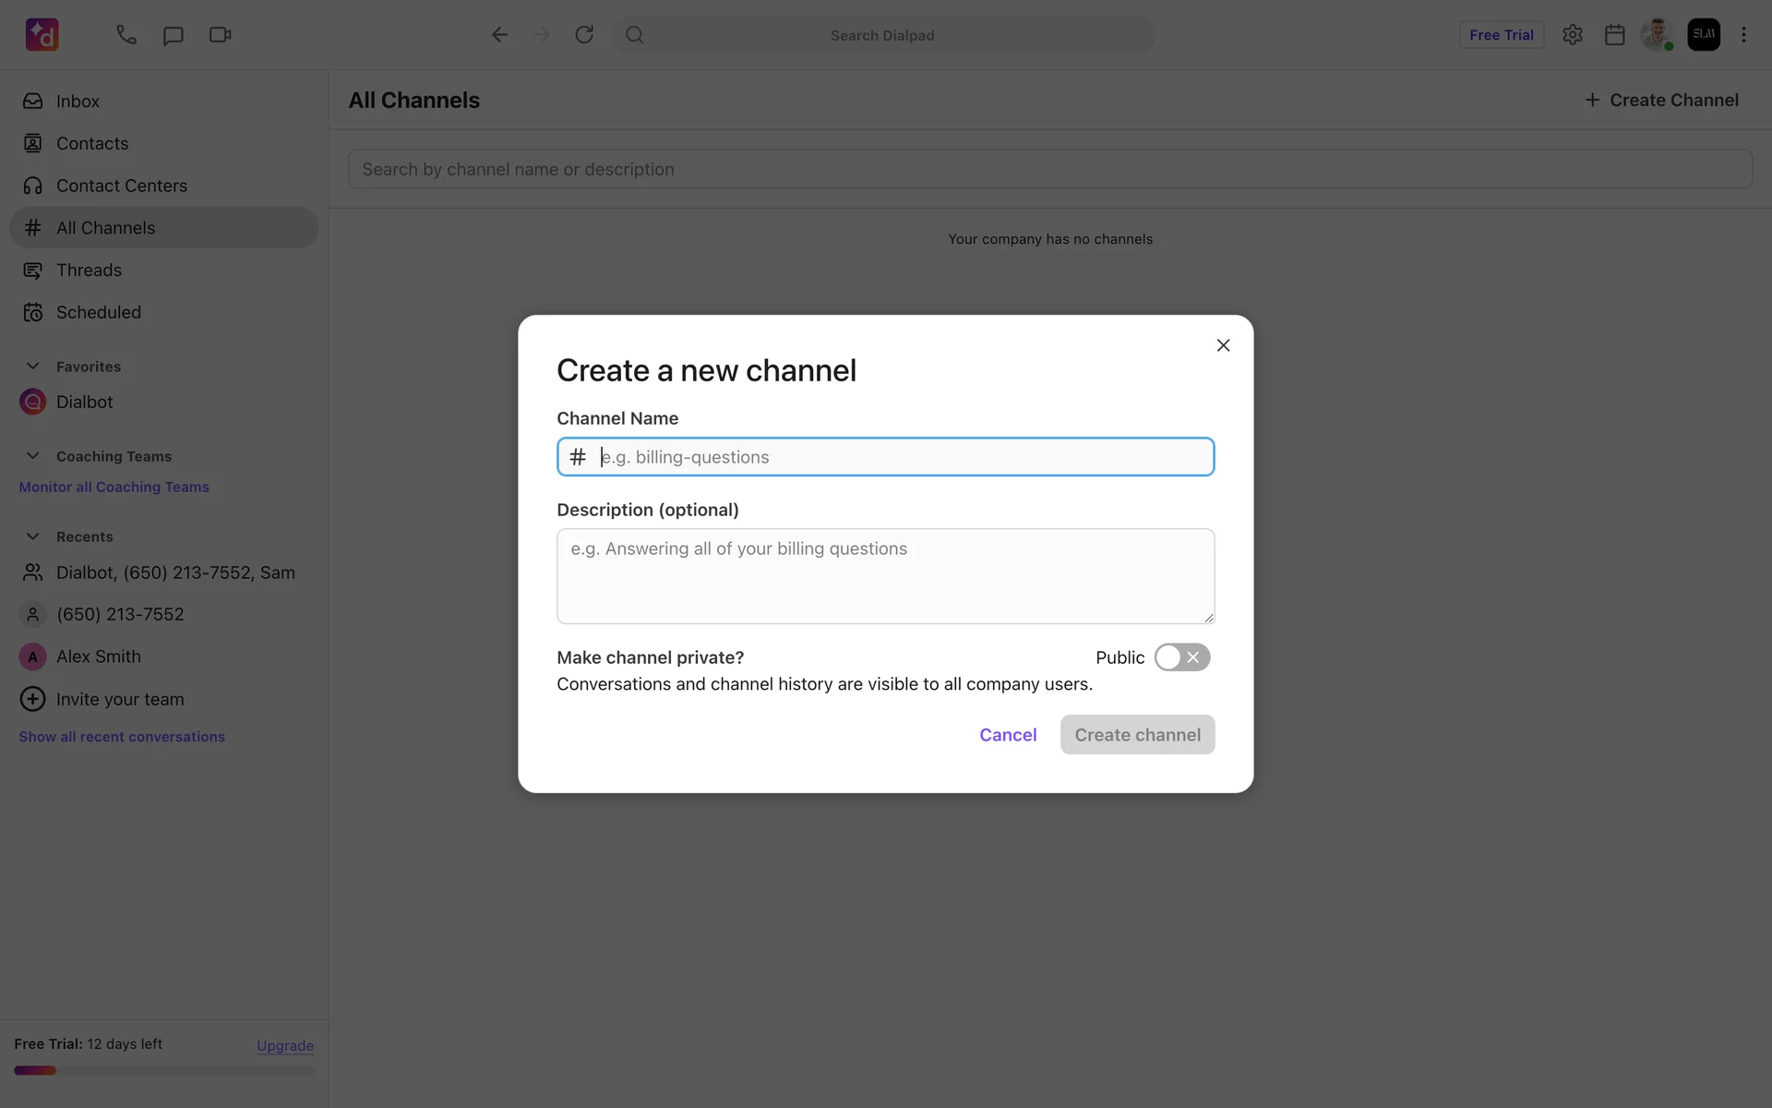This screenshot has width=1772, height=1108.
Task: Go to Contact Centers in sidebar
Action: coord(121,186)
